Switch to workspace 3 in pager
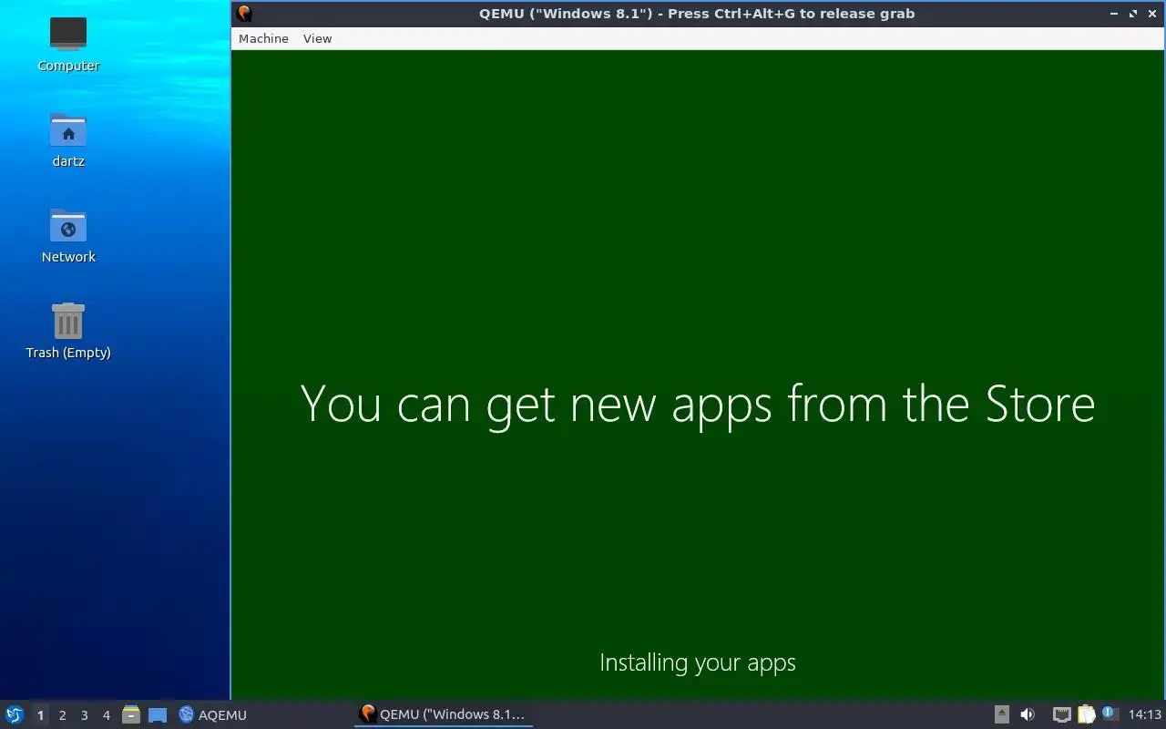The image size is (1166, 729). (x=84, y=715)
